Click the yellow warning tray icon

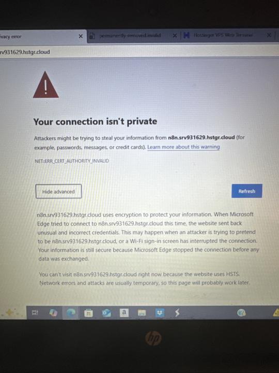pos(276,312)
